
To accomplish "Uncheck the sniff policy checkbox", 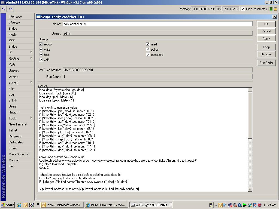I will [41, 60].
